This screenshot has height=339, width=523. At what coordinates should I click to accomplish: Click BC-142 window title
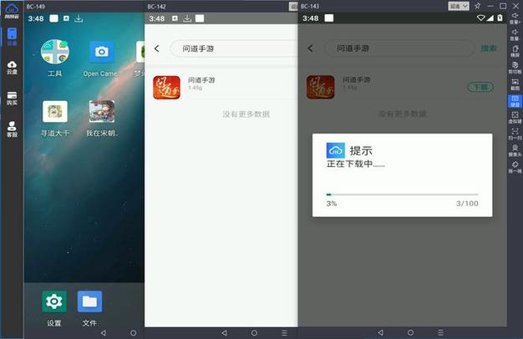point(156,7)
